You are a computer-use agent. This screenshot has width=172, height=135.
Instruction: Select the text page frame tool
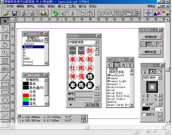pyautogui.click(x=5, y=61)
